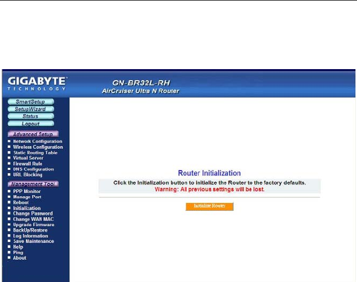The width and height of the screenshot is (357, 282).
Task: Select Manage Port option
Action: 27,197
